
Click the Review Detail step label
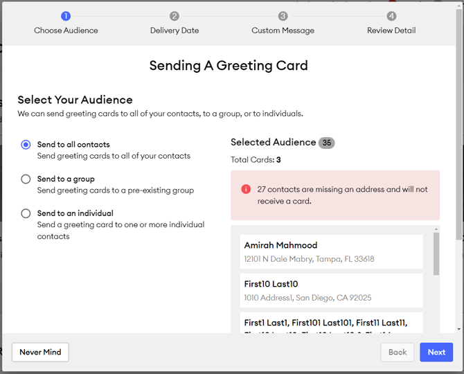[391, 30]
